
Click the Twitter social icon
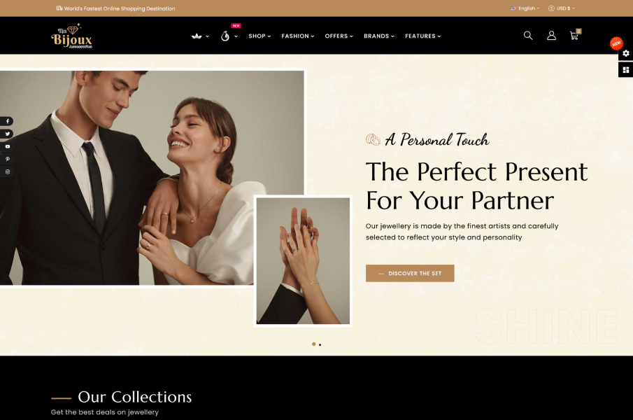click(x=7, y=134)
